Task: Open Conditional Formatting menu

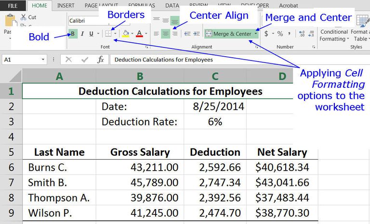Action: [334, 35]
